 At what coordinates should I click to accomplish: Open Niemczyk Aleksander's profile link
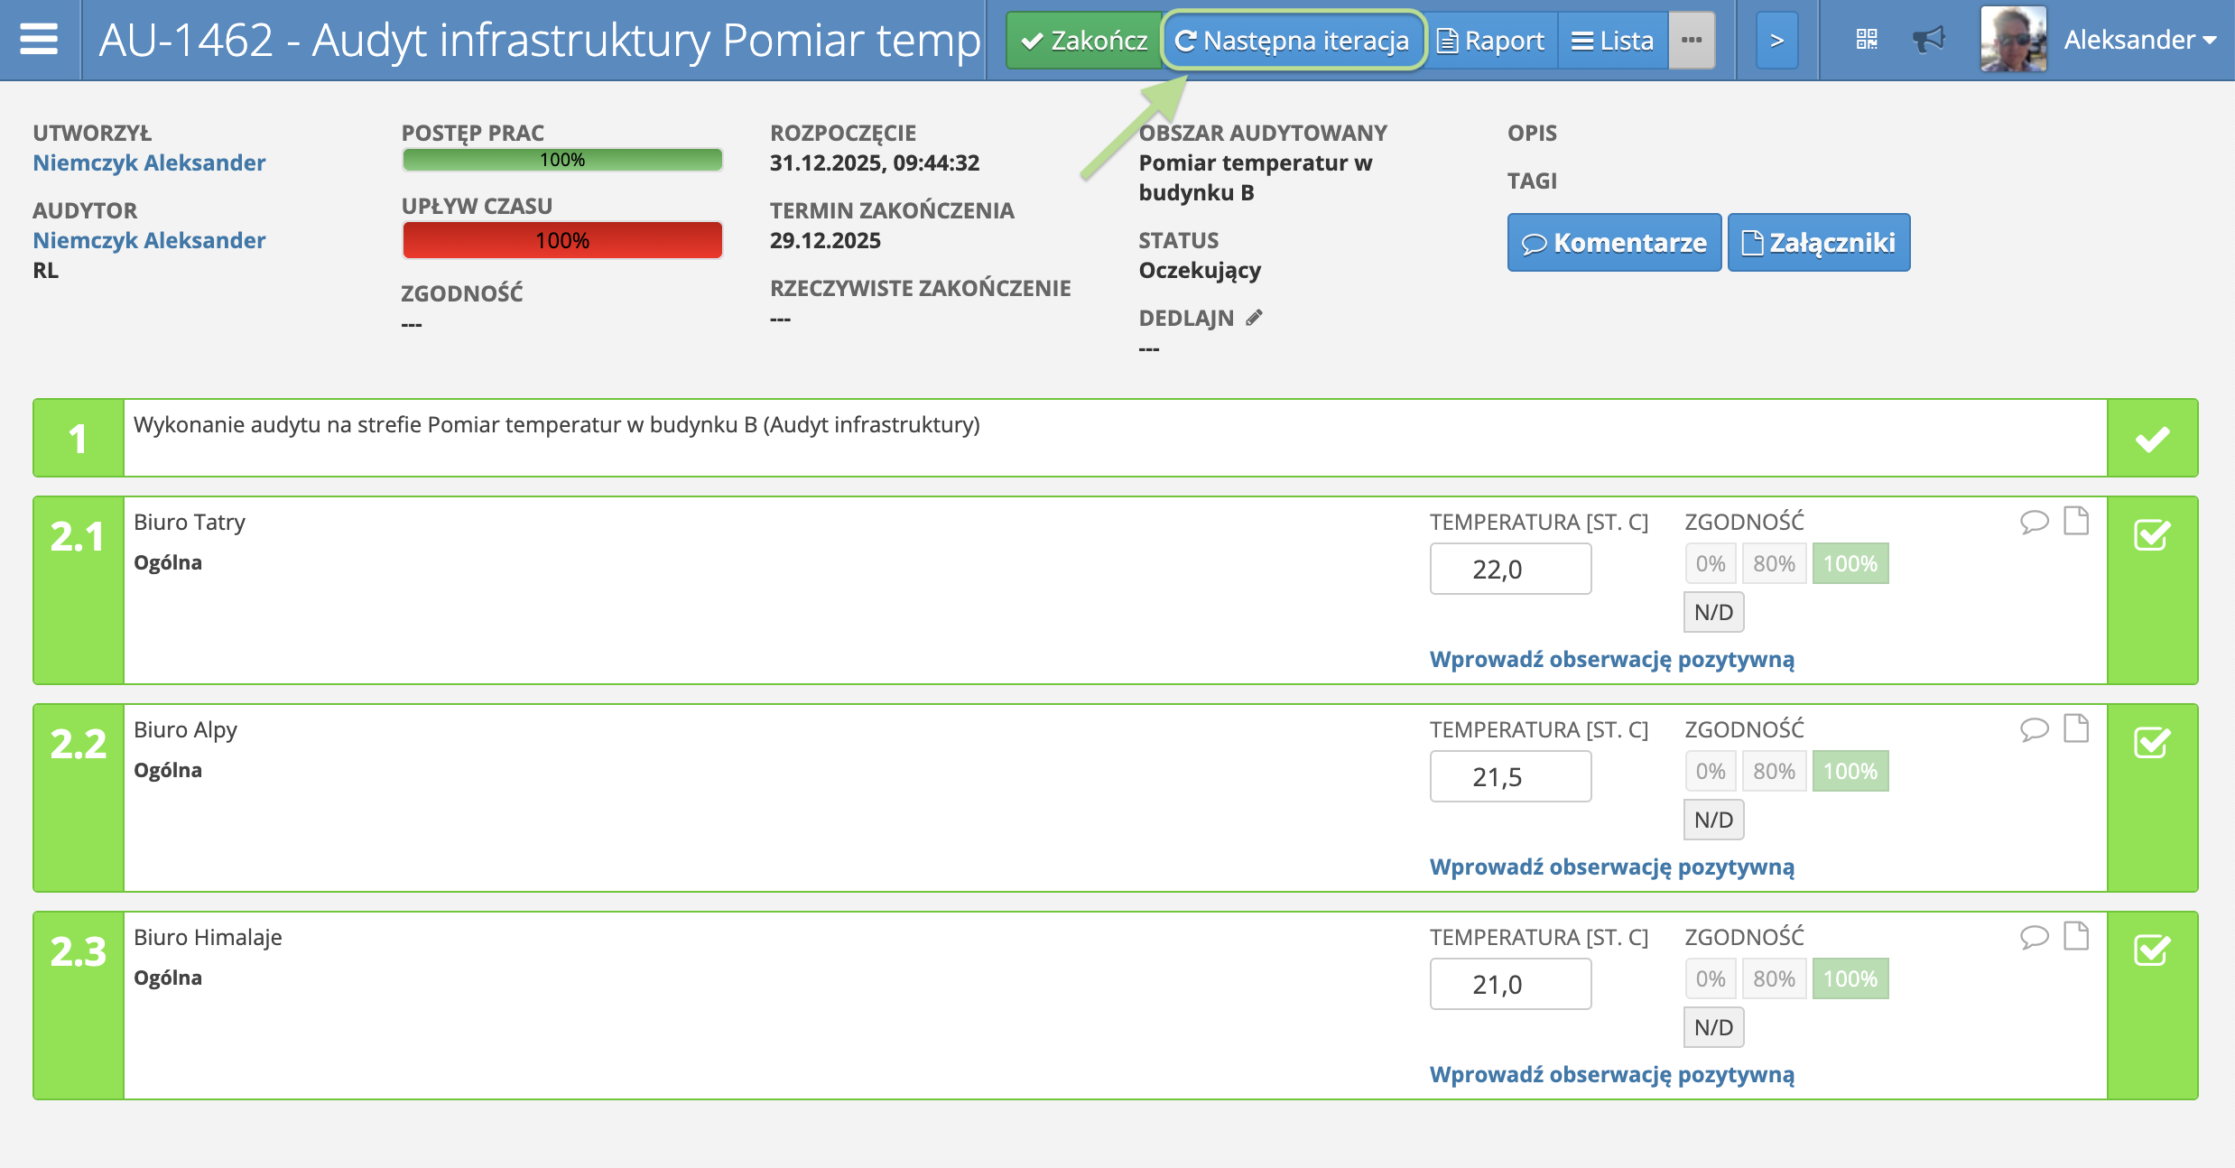coord(149,162)
